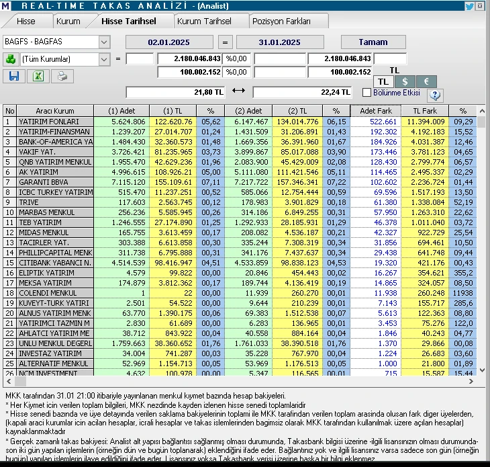Click the start date 02.01.2025 button
The image size is (490, 467).
click(169, 42)
